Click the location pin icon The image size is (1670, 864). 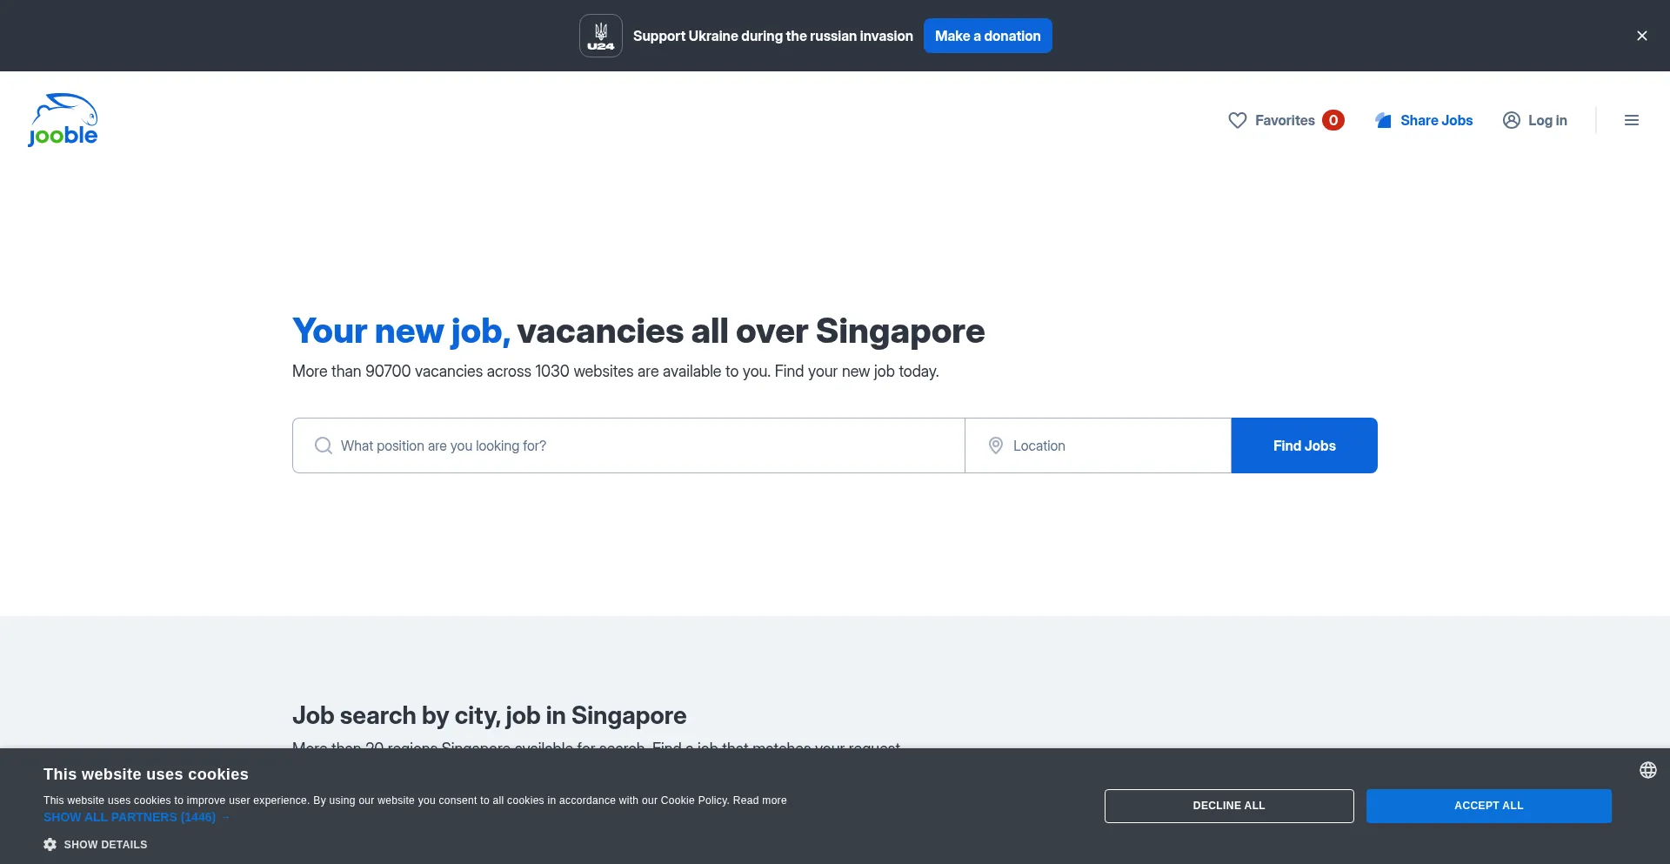(996, 445)
